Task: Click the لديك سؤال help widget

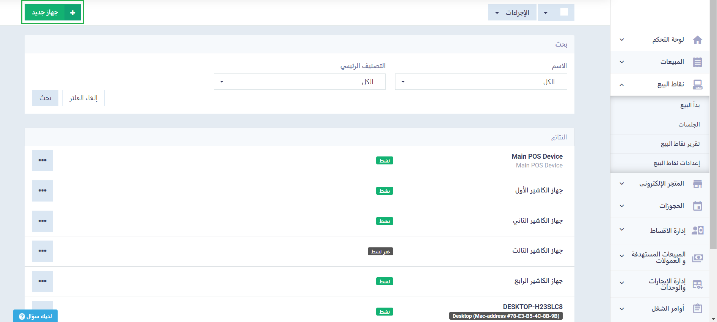Action: 36,316
